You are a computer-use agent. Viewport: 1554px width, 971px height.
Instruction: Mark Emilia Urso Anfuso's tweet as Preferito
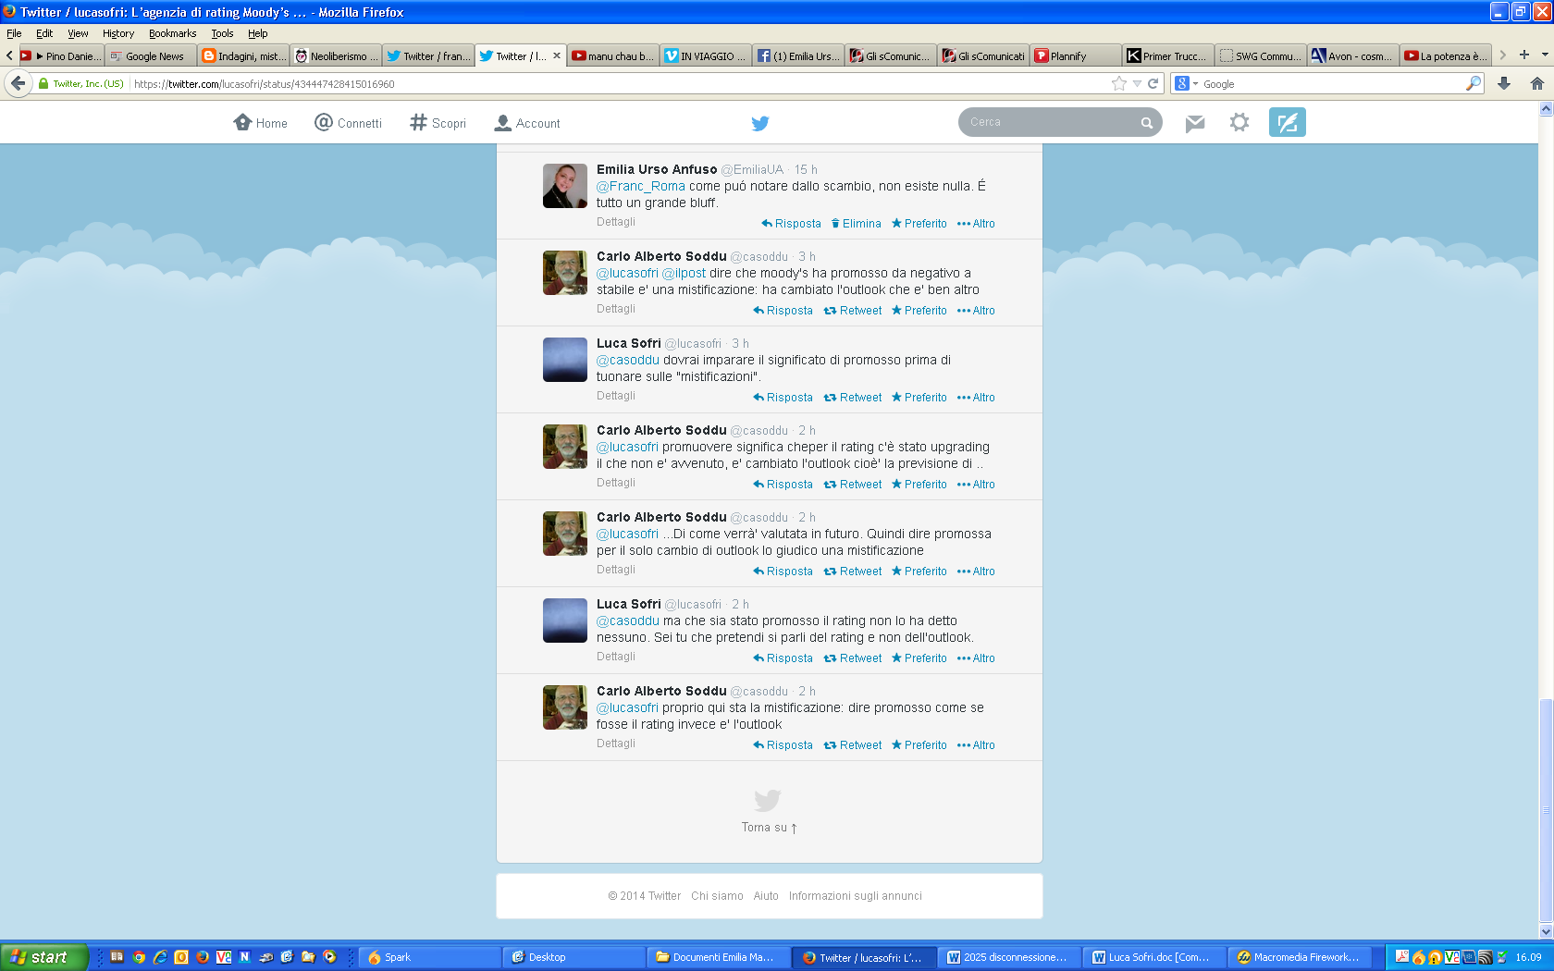point(919,224)
